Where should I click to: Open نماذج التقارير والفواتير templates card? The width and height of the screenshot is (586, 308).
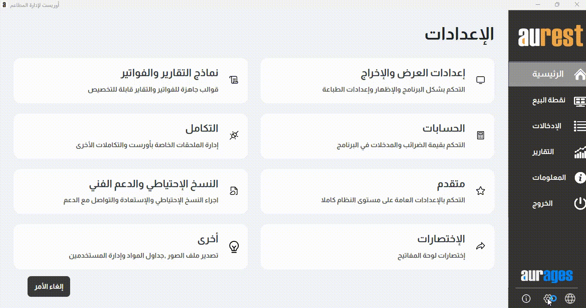click(130, 80)
